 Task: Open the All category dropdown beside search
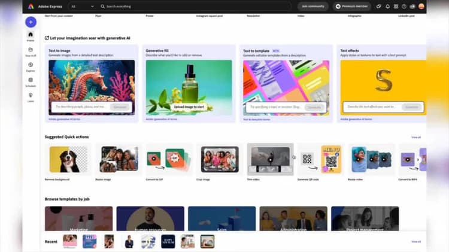point(83,7)
